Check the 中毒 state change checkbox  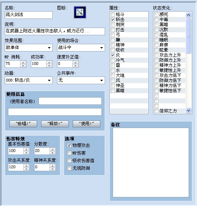click(156, 20)
